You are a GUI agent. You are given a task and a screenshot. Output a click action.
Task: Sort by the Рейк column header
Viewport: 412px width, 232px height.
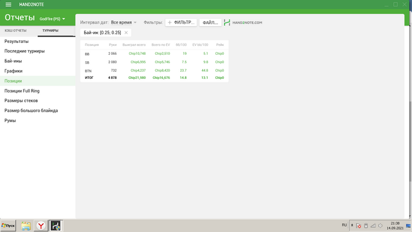pyautogui.click(x=220, y=45)
